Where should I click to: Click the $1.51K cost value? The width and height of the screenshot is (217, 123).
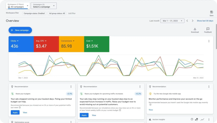click(x=92, y=46)
